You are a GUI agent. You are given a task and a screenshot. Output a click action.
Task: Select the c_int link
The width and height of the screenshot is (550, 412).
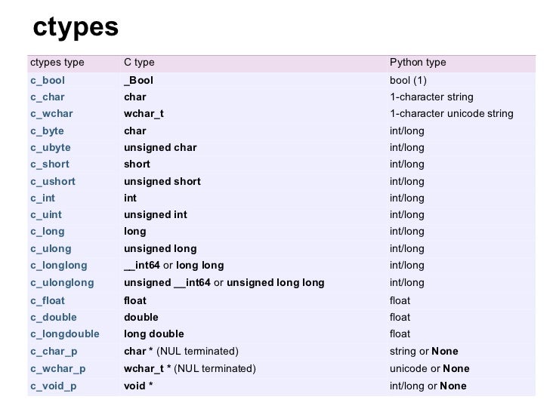(42, 198)
